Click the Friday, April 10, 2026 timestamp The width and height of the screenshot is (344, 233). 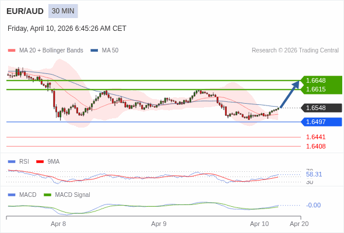[67, 29]
